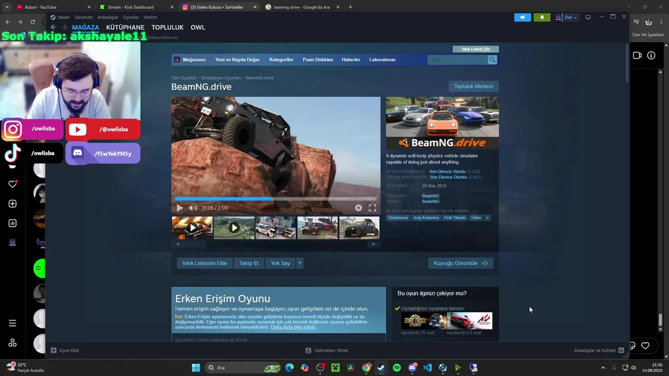
Task: Open Instagram notifications heart icon in the sidebar
Action: 13,184
